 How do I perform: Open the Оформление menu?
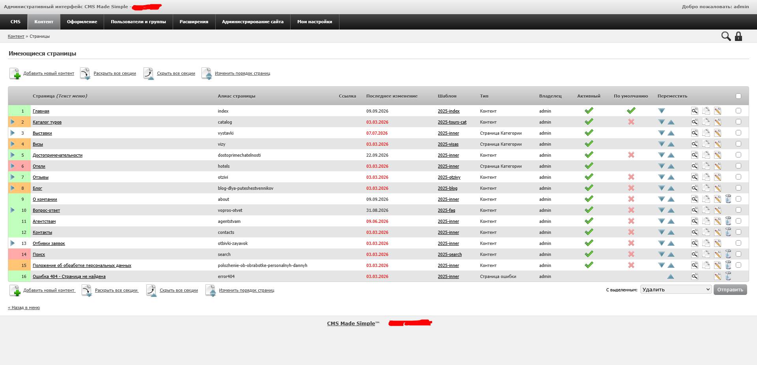[82, 22]
